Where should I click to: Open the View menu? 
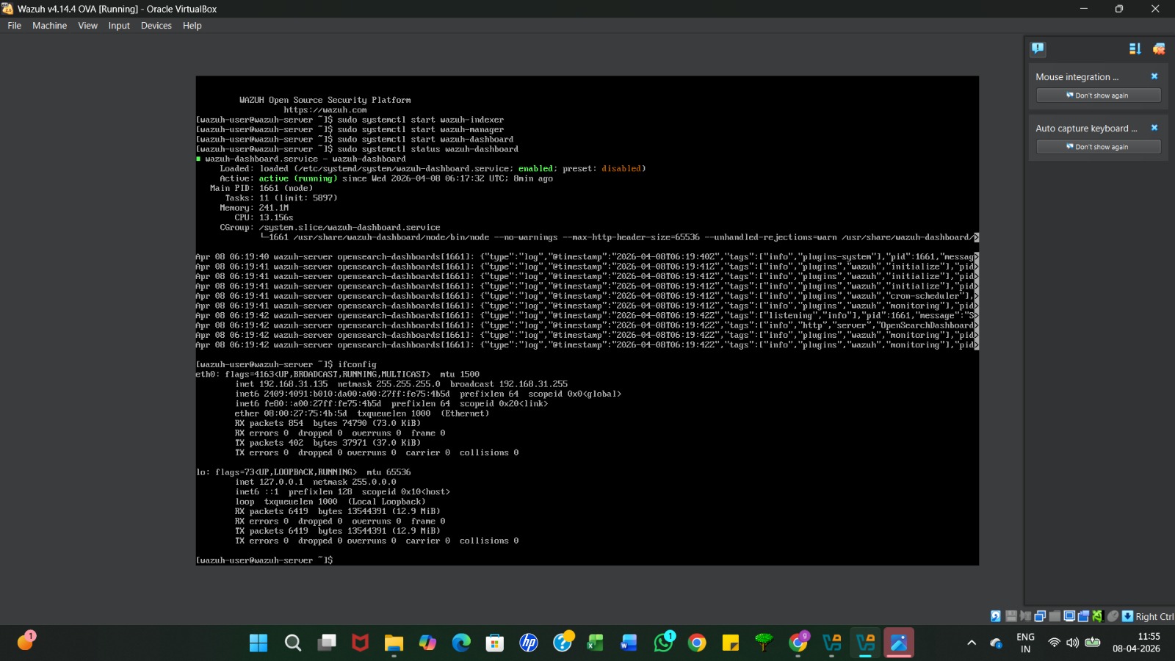coord(87,26)
